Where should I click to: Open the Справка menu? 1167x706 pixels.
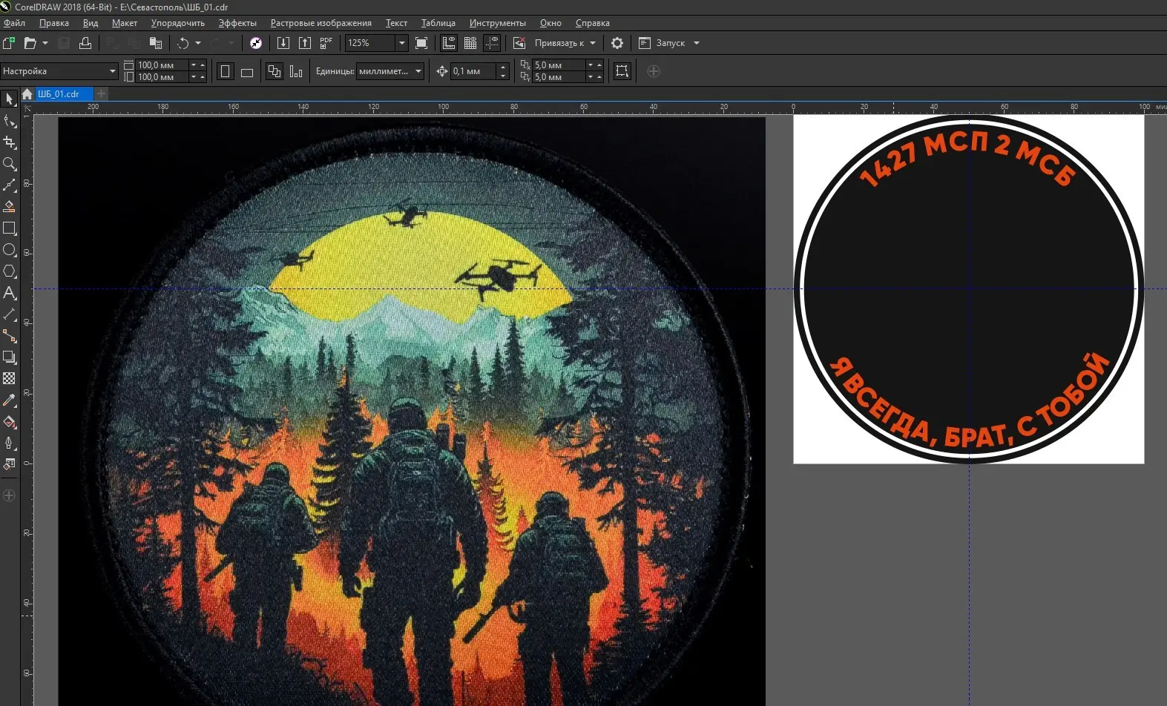[593, 23]
